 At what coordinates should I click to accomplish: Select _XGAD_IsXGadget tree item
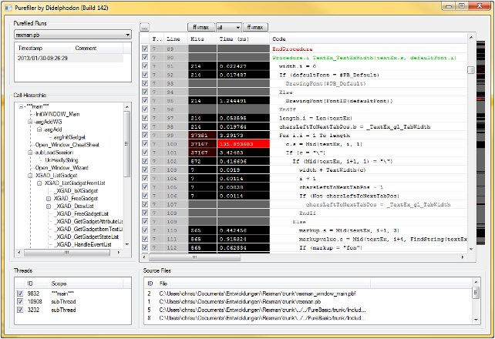coord(76,191)
